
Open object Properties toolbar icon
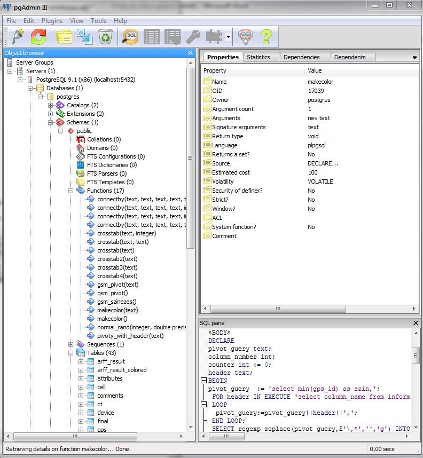coord(64,37)
